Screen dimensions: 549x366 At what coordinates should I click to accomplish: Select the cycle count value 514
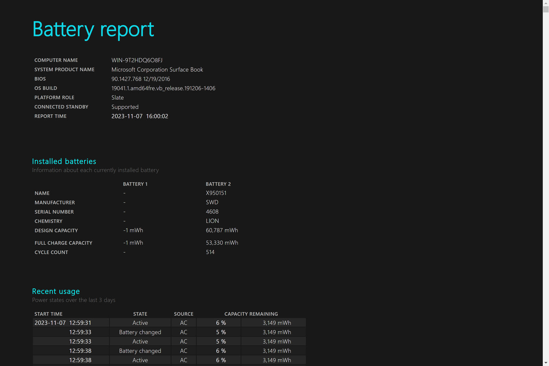click(210, 252)
